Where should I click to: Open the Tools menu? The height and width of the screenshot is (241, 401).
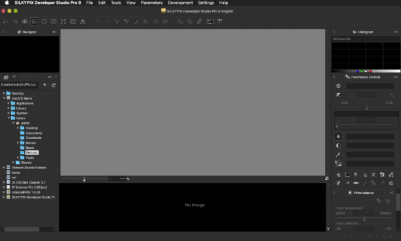coord(116,3)
